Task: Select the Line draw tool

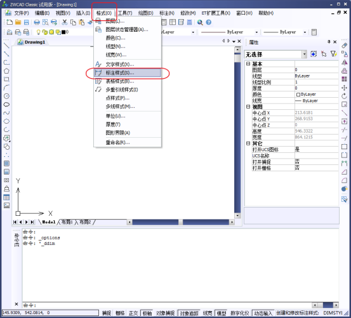Action: click(x=6, y=46)
